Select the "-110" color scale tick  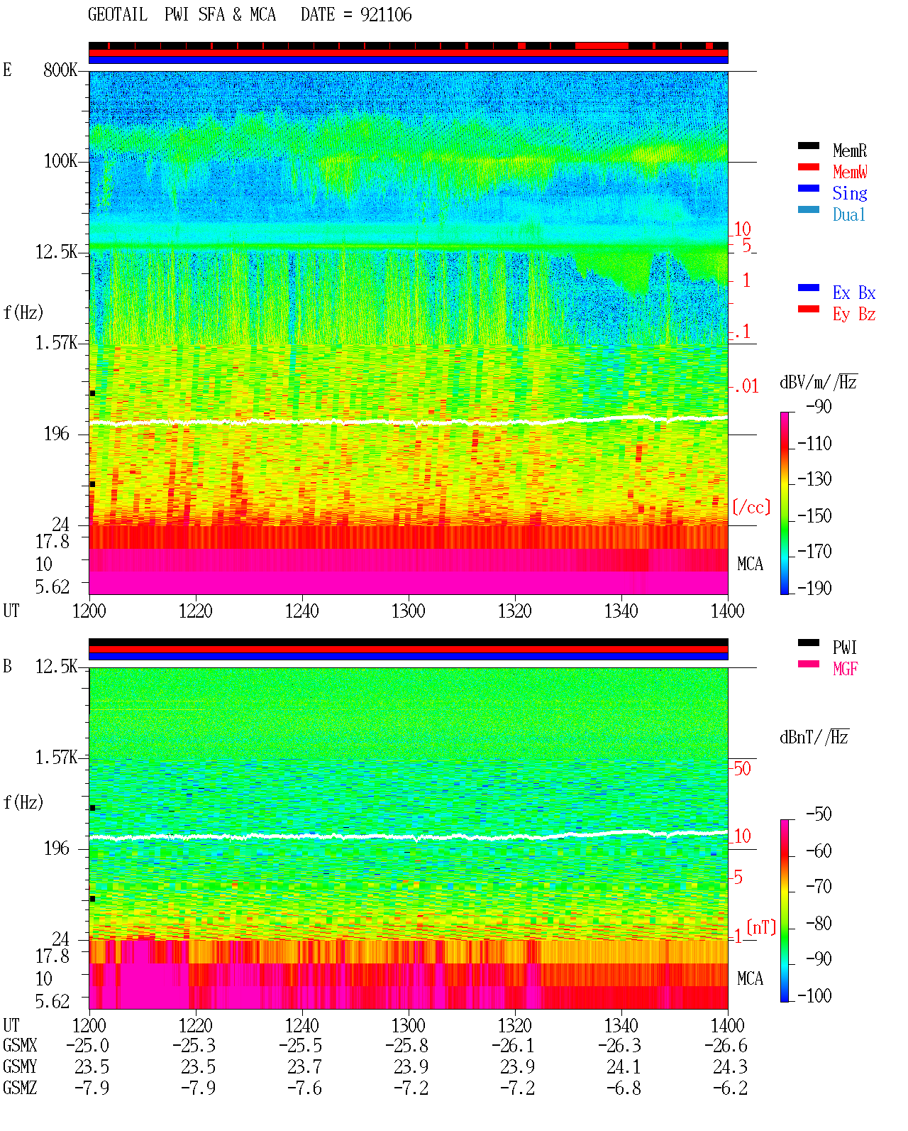(x=814, y=444)
